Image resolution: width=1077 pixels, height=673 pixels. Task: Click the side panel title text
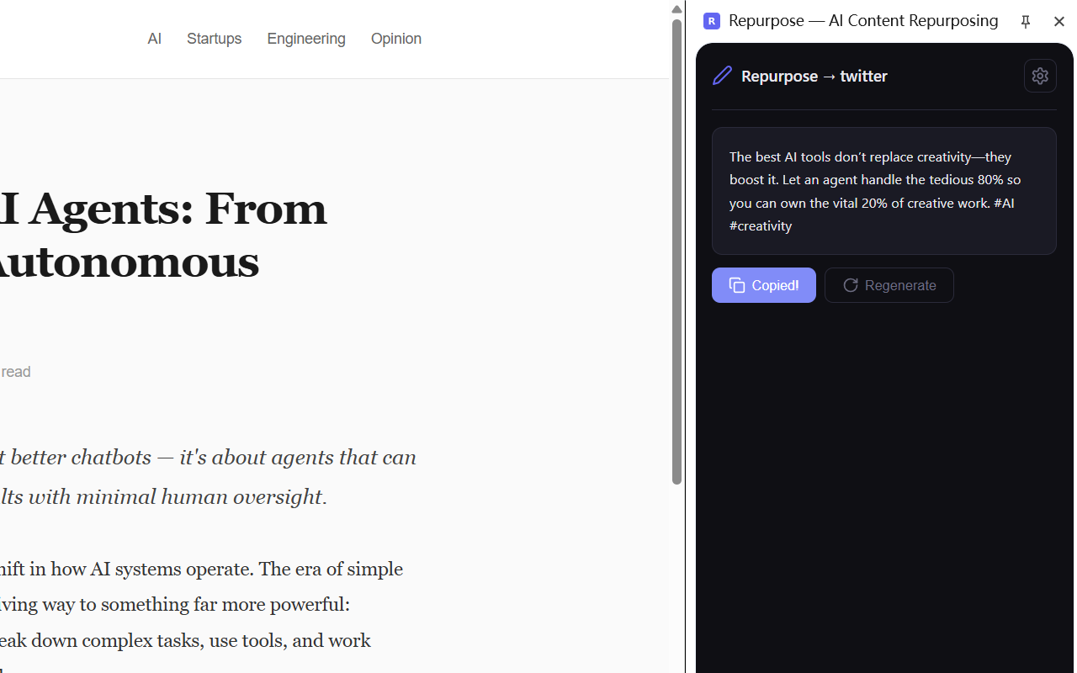pyautogui.click(x=863, y=21)
